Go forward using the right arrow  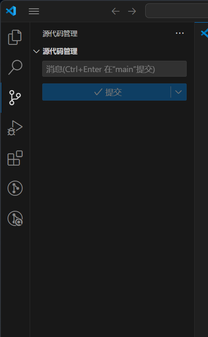pos(132,11)
